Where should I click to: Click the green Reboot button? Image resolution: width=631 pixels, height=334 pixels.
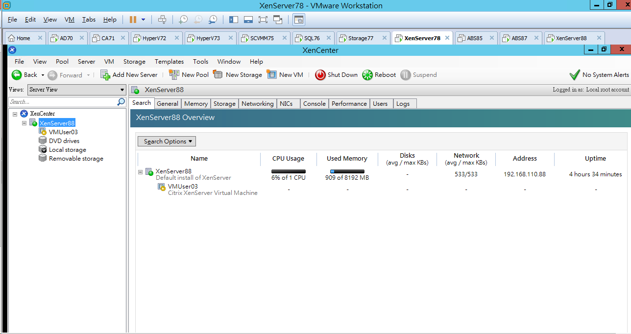[379, 75]
